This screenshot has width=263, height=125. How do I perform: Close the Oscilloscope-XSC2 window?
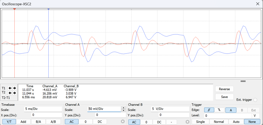click(x=258, y=4)
